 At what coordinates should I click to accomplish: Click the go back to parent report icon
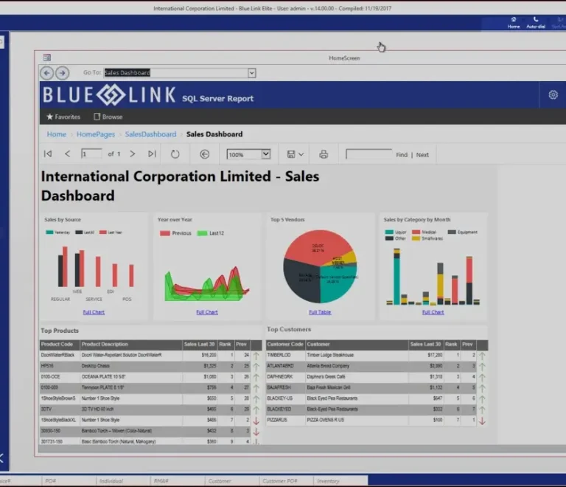[205, 154]
